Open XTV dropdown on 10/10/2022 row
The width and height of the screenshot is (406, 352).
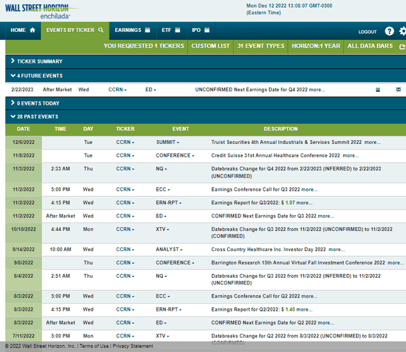[162, 229]
